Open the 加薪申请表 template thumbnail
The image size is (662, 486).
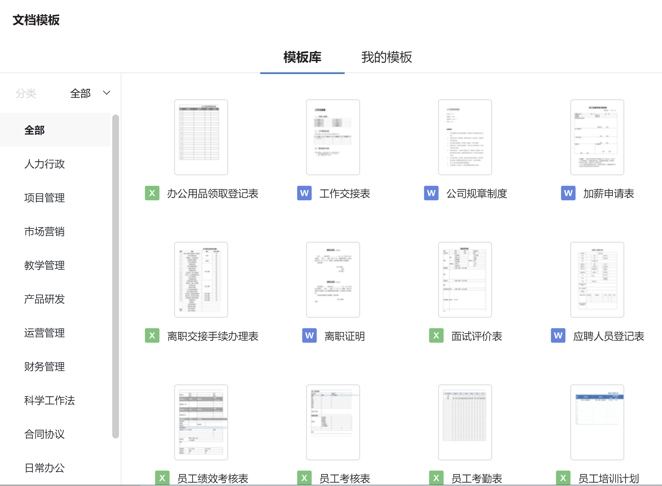coord(597,137)
